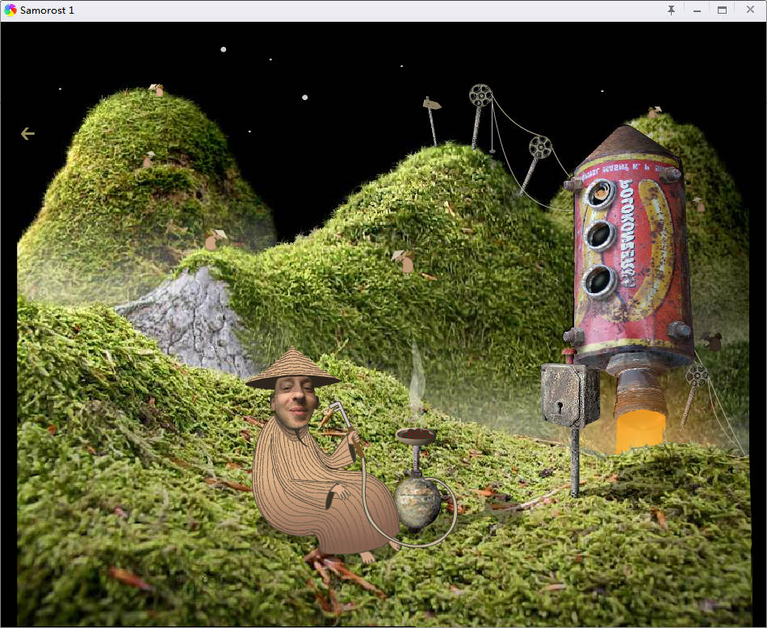
Task: Click the banana picture on the rocket
Action: 656,249
